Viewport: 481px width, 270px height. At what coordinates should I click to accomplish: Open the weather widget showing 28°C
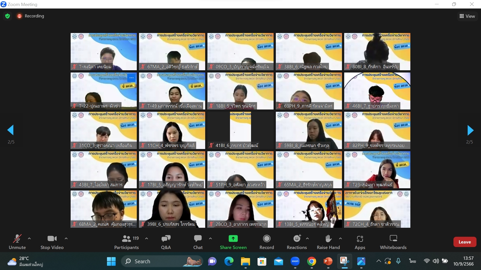25,261
